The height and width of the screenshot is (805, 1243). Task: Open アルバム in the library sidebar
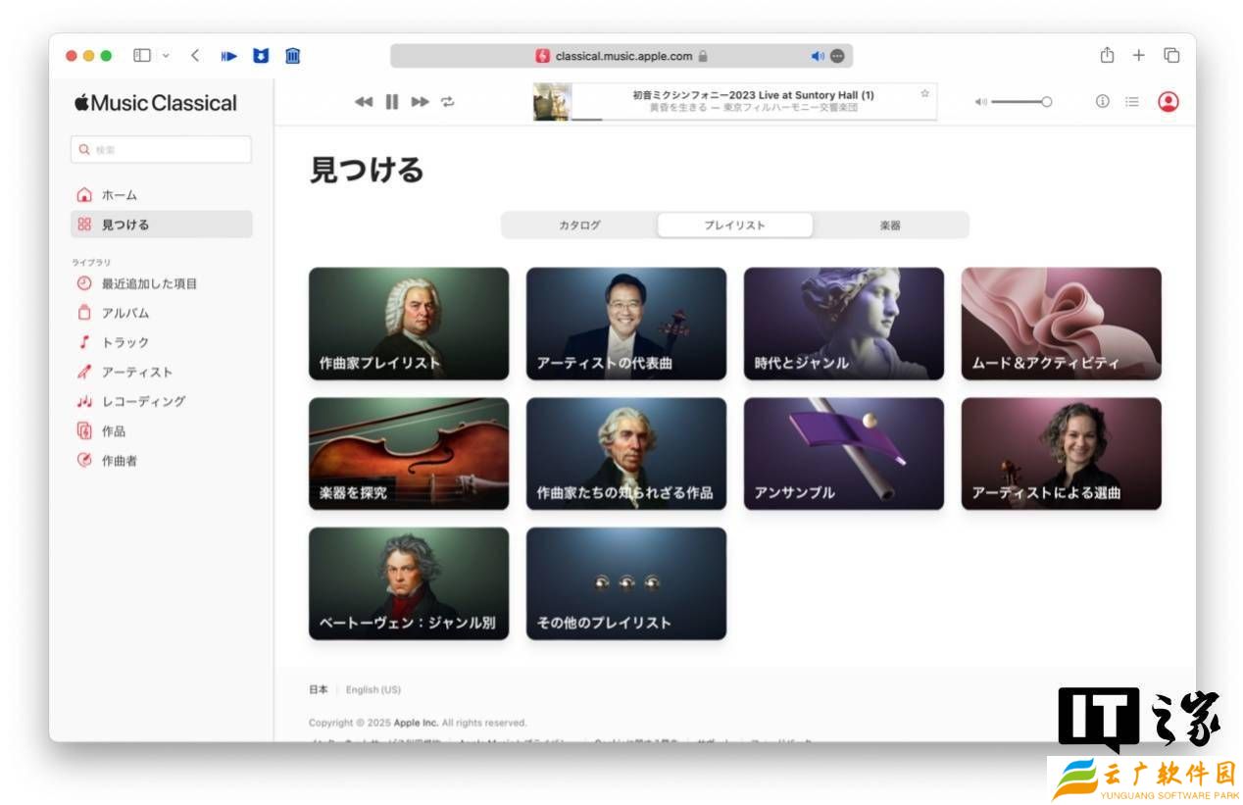coord(124,313)
